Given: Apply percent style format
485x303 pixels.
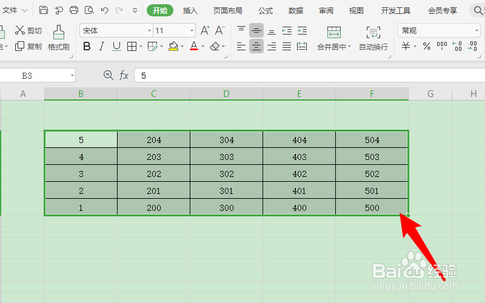Looking at the screenshot, I should [x=427, y=47].
